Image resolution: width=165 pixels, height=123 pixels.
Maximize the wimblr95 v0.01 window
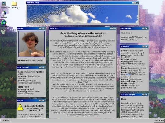tap(135, 3)
